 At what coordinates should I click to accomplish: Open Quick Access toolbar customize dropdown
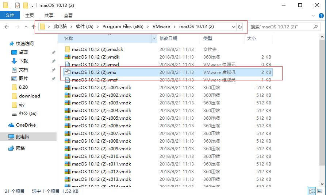32,5
